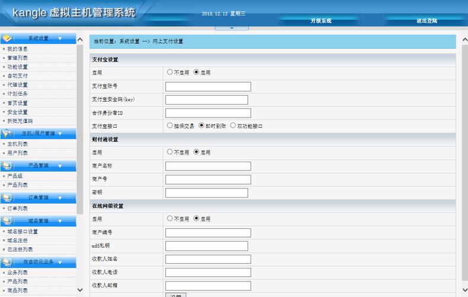Focus the 商户编号 input field
468x297 pixels.
point(208,233)
